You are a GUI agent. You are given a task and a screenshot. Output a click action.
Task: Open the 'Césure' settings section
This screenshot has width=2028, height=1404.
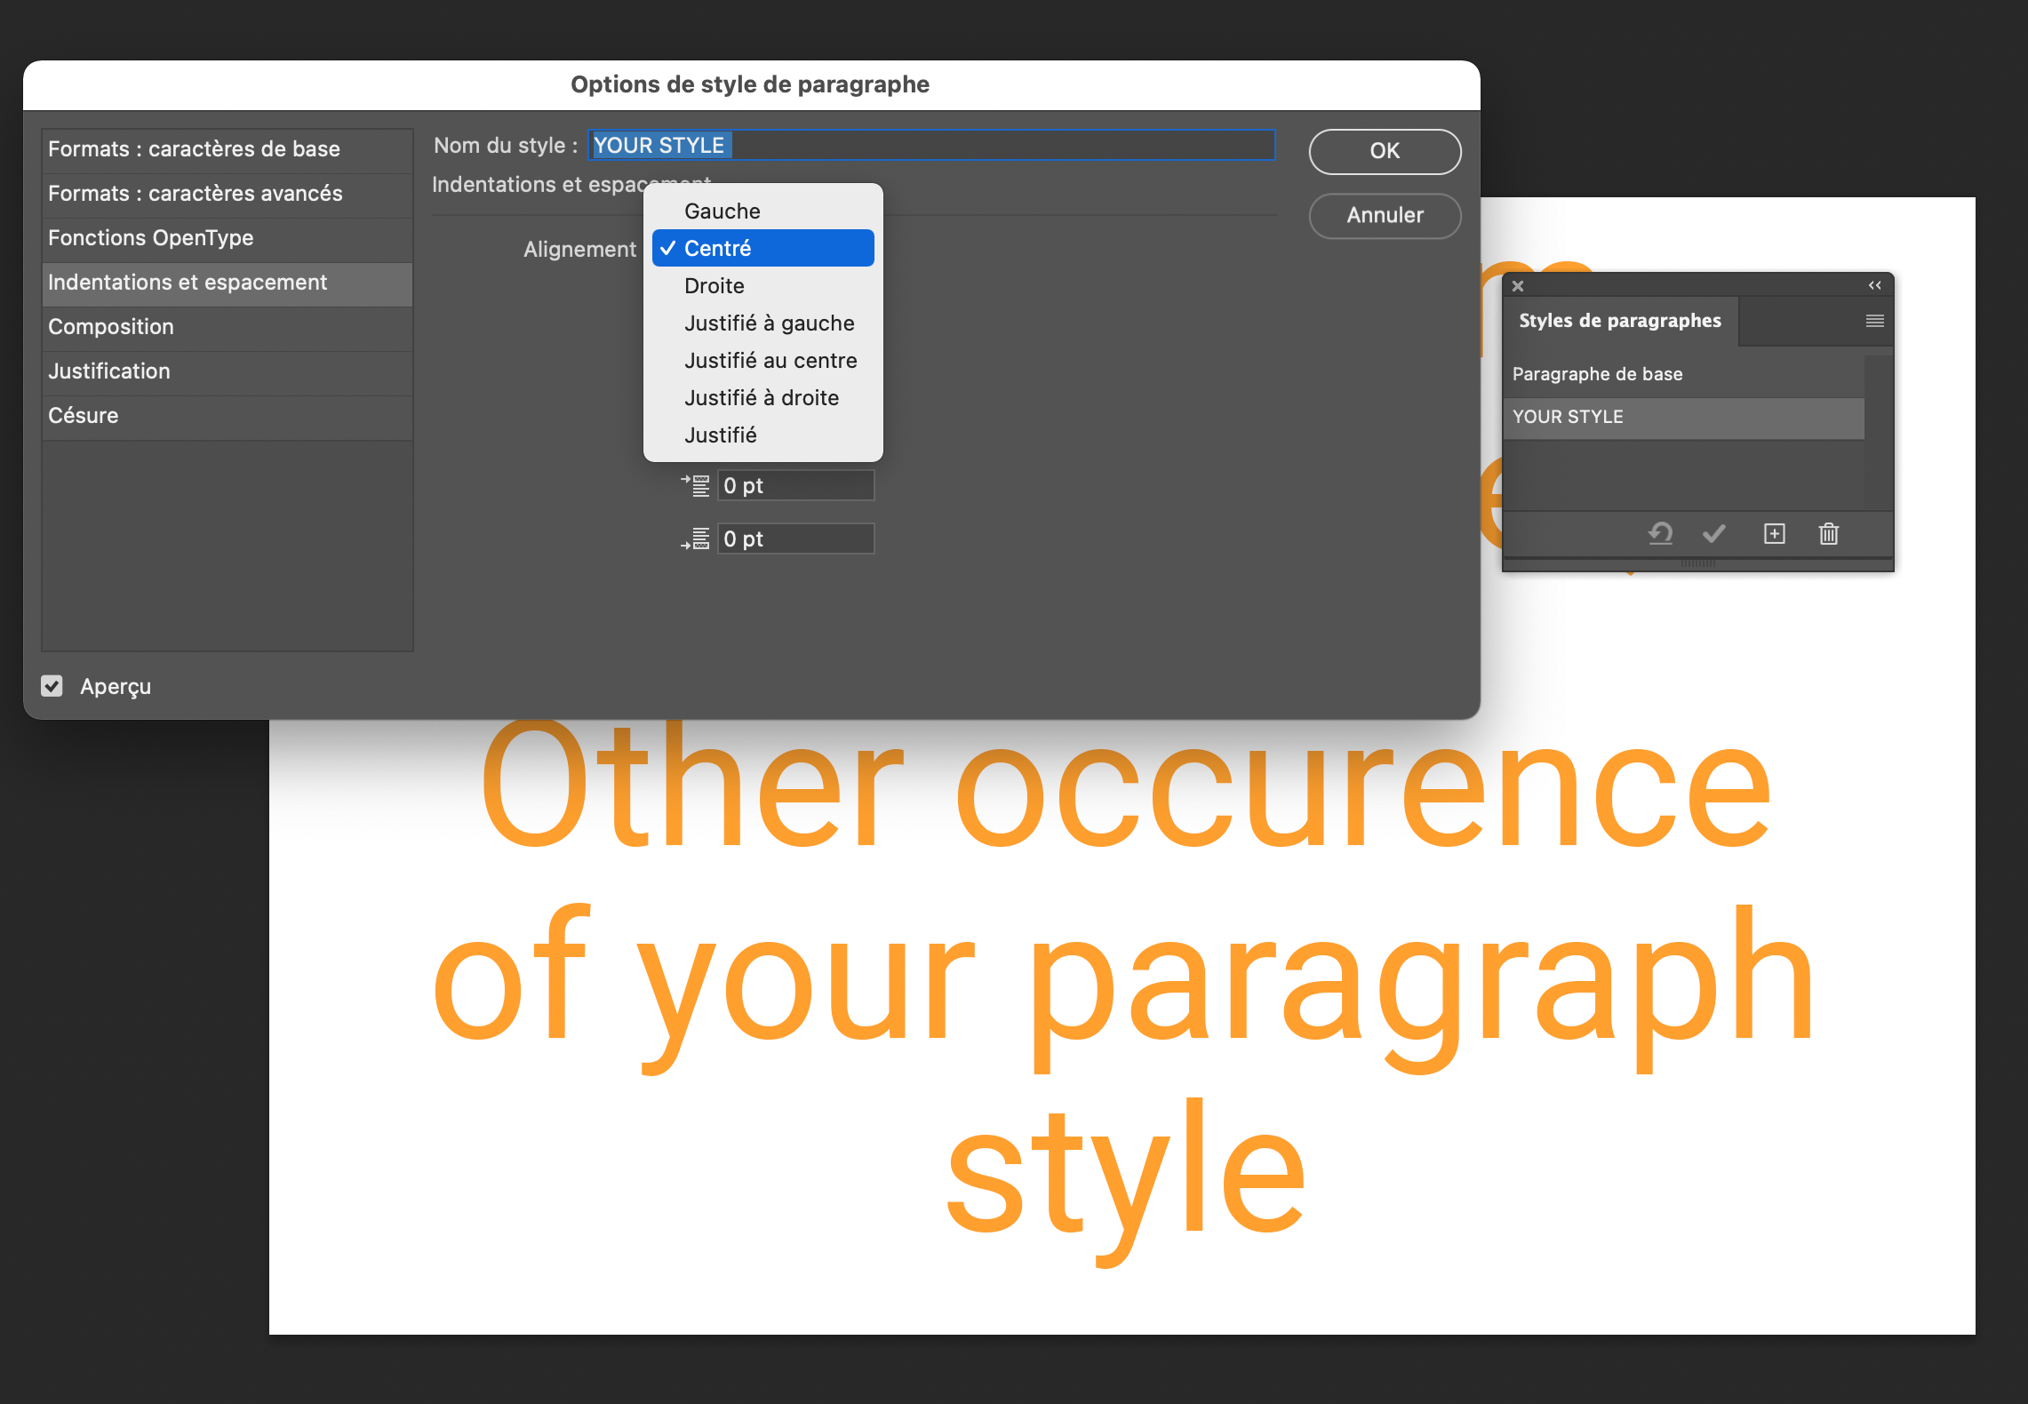pyautogui.click(x=83, y=415)
